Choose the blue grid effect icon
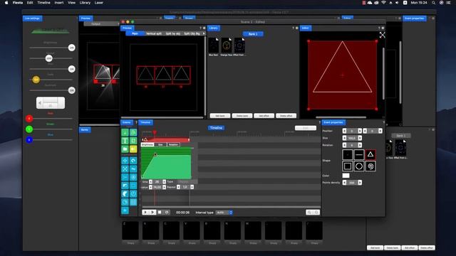 [133, 202]
